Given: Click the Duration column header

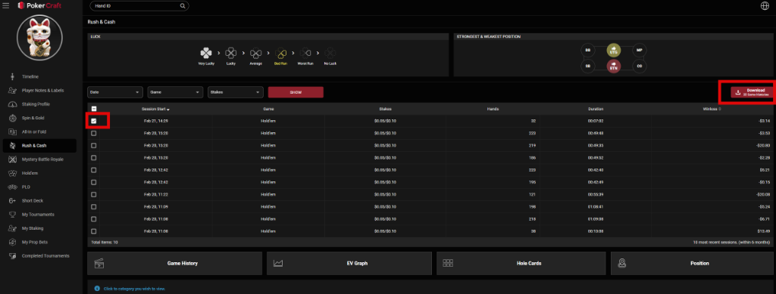Looking at the screenshot, I should (596, 109).
